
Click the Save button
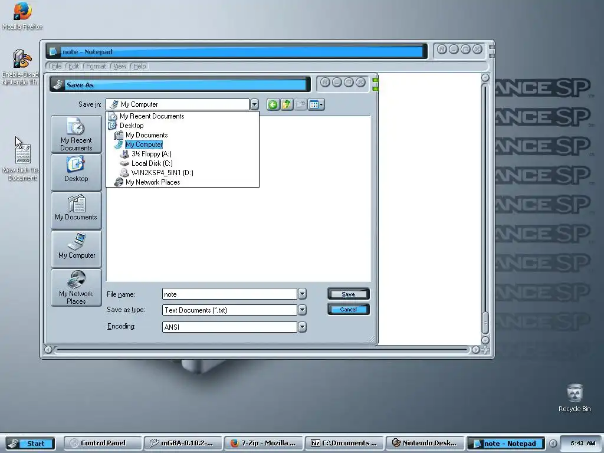pyautogui.click(x=348, y=294)
